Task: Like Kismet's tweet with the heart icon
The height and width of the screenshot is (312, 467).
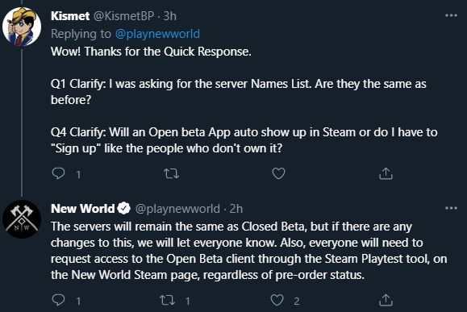Action: click(278, 173)
